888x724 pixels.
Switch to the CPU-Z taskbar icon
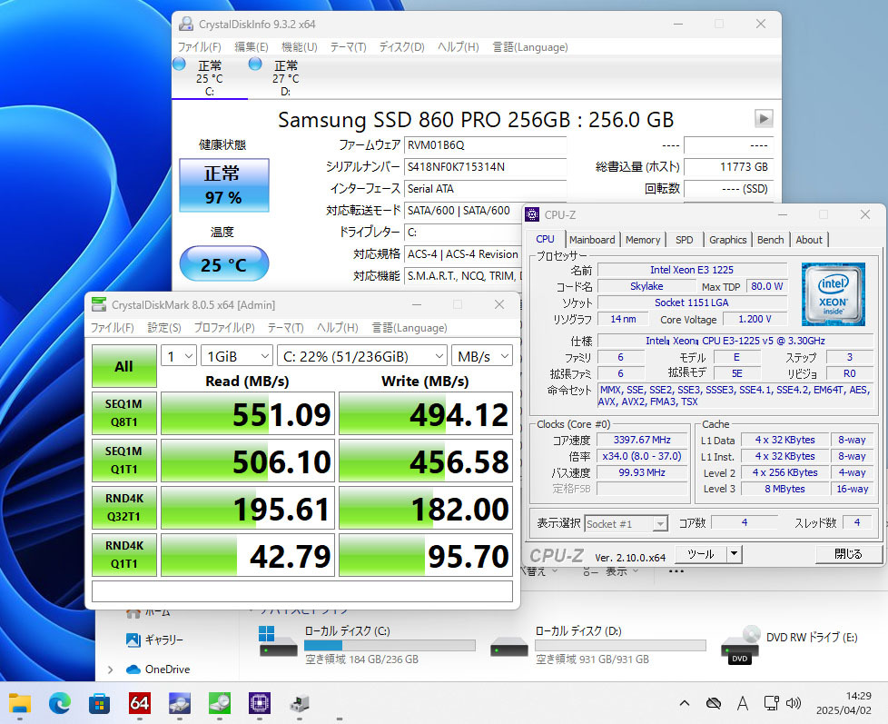point(260,704)
